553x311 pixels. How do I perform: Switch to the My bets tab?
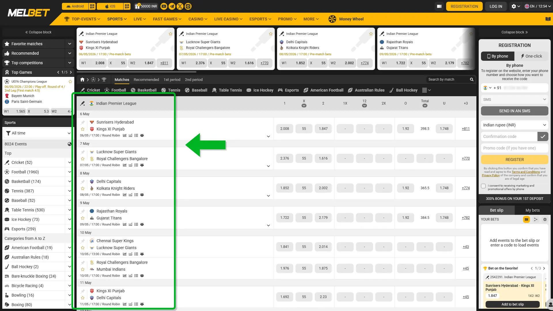[533, 210]
